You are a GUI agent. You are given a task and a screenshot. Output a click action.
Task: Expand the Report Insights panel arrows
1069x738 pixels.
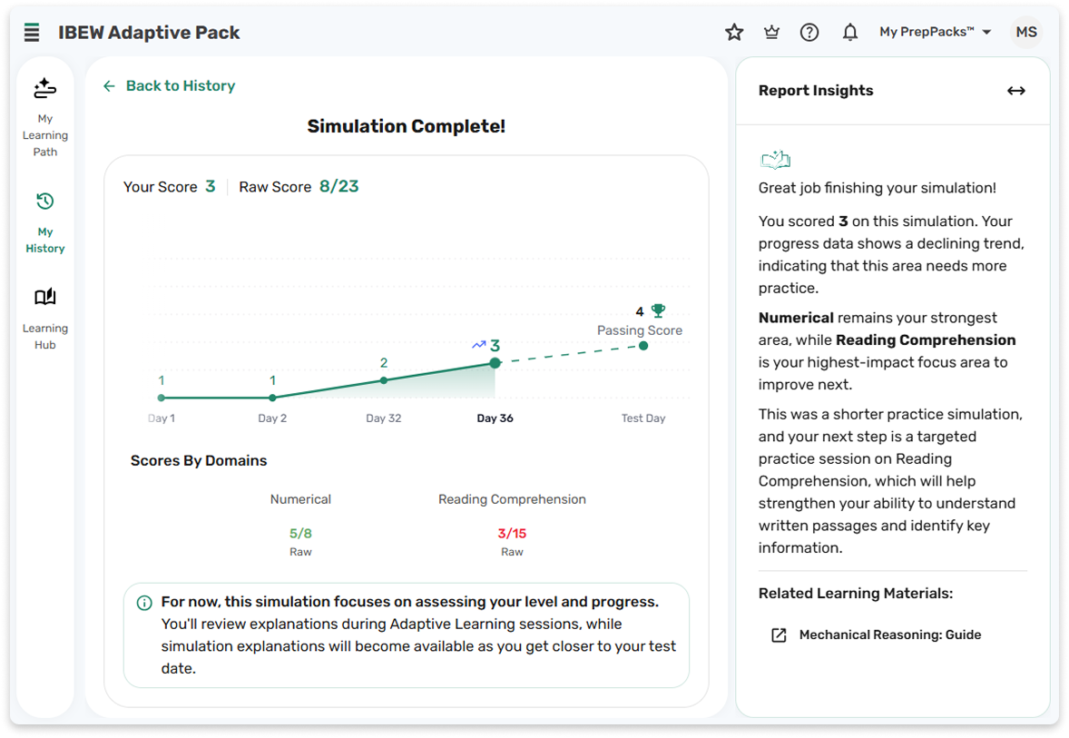(x=1015, y=91)
